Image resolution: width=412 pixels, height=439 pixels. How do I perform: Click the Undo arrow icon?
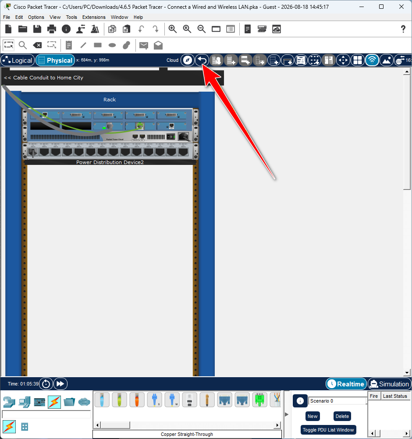(x=141, y=29)
